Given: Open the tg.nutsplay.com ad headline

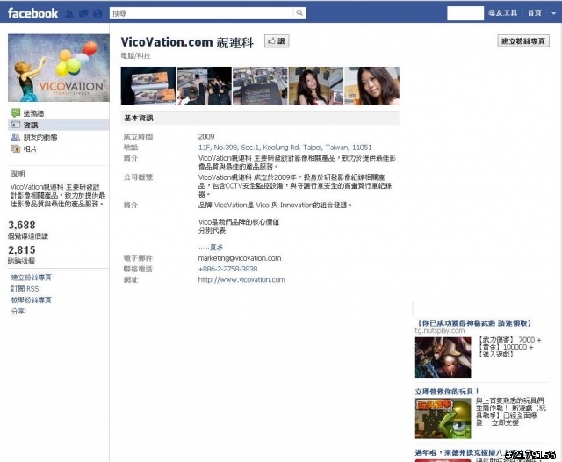Looking at the screenshot, I should coord(473,323).
